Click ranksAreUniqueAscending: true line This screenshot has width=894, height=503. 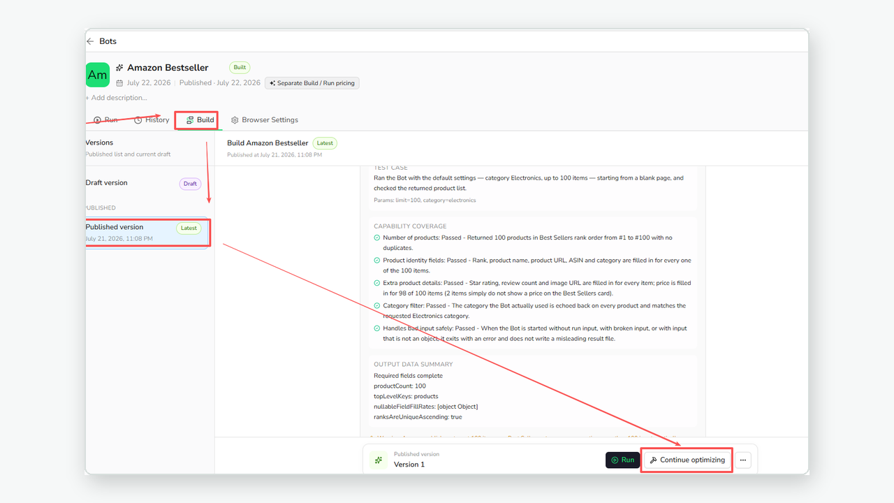click(418, 417)
